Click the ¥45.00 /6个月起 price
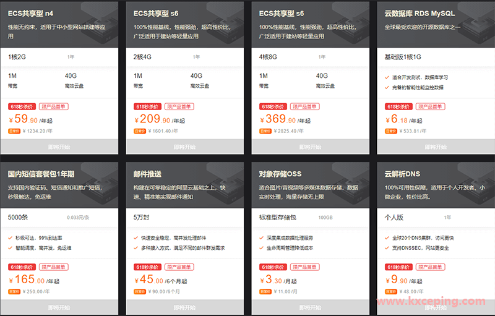Screen dimensions: 495x316 tap(161, 280)
